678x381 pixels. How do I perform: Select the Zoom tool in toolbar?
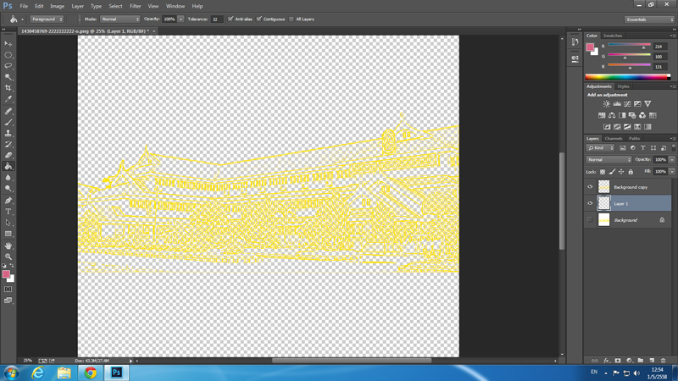pos(8,257)
